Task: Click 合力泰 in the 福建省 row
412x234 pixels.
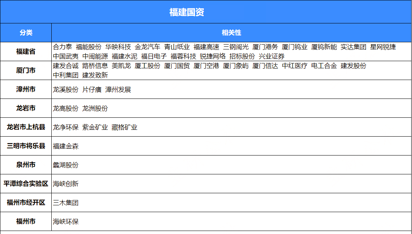Action: click(63, 47)
